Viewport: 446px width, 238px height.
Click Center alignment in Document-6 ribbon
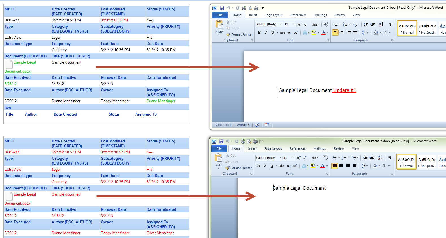342,33
